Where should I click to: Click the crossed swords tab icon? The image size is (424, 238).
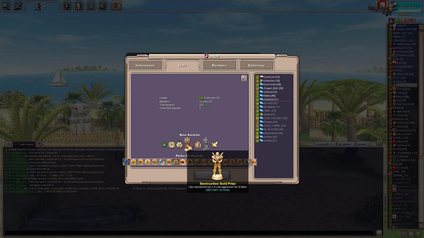(x=102, y=6)
